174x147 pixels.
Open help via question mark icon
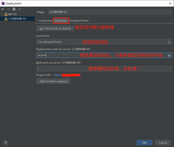pyautogui.click(x=6, y=142)
